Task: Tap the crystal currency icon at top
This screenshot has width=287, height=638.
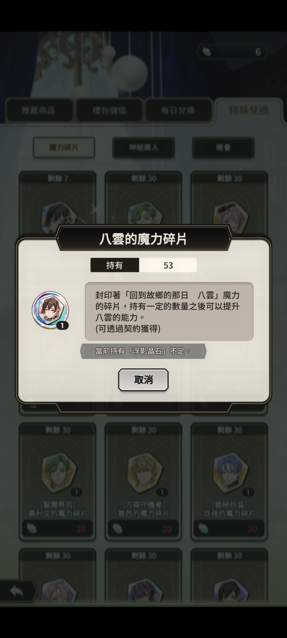Action: pyautogui.click(x=206, y=52)
